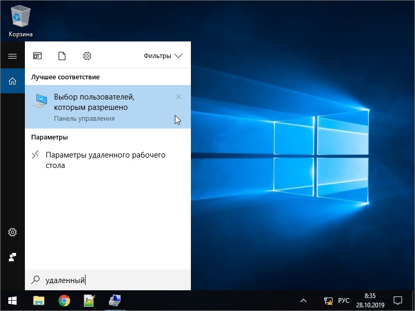Open the Recycle Bin (Корзина) desktop icon
This screenshot has width=415, height=311.
(21, 22)
